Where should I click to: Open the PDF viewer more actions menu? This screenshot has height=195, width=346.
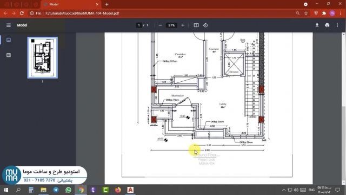pyautogui.click(x=337, y=25)
